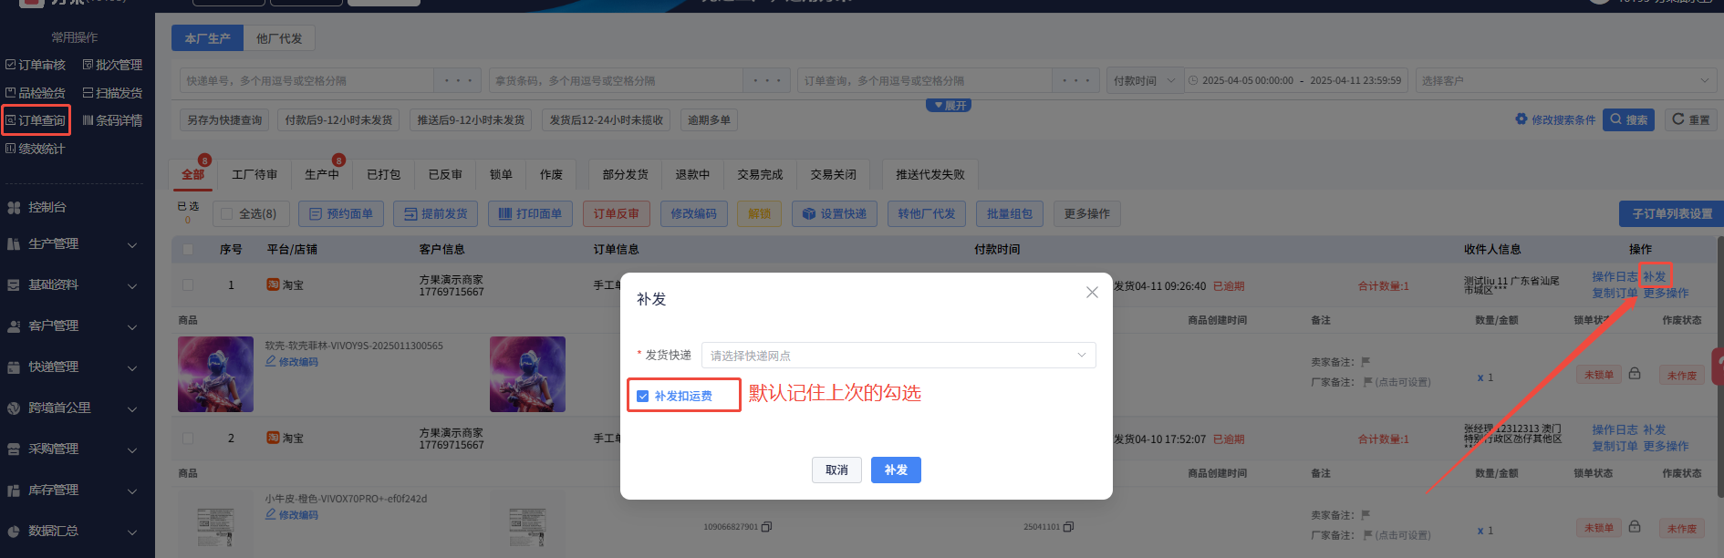1724x558 pixels.
Task: Close the 补发 dialog with X
Action: (1092, 292)
